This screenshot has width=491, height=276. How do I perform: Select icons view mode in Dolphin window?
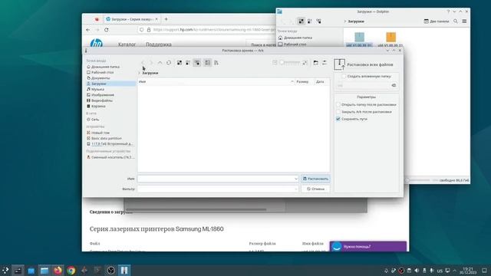[x=301, y=21]
